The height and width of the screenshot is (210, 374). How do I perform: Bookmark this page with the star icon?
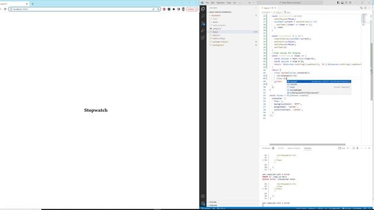pos(158,9)
